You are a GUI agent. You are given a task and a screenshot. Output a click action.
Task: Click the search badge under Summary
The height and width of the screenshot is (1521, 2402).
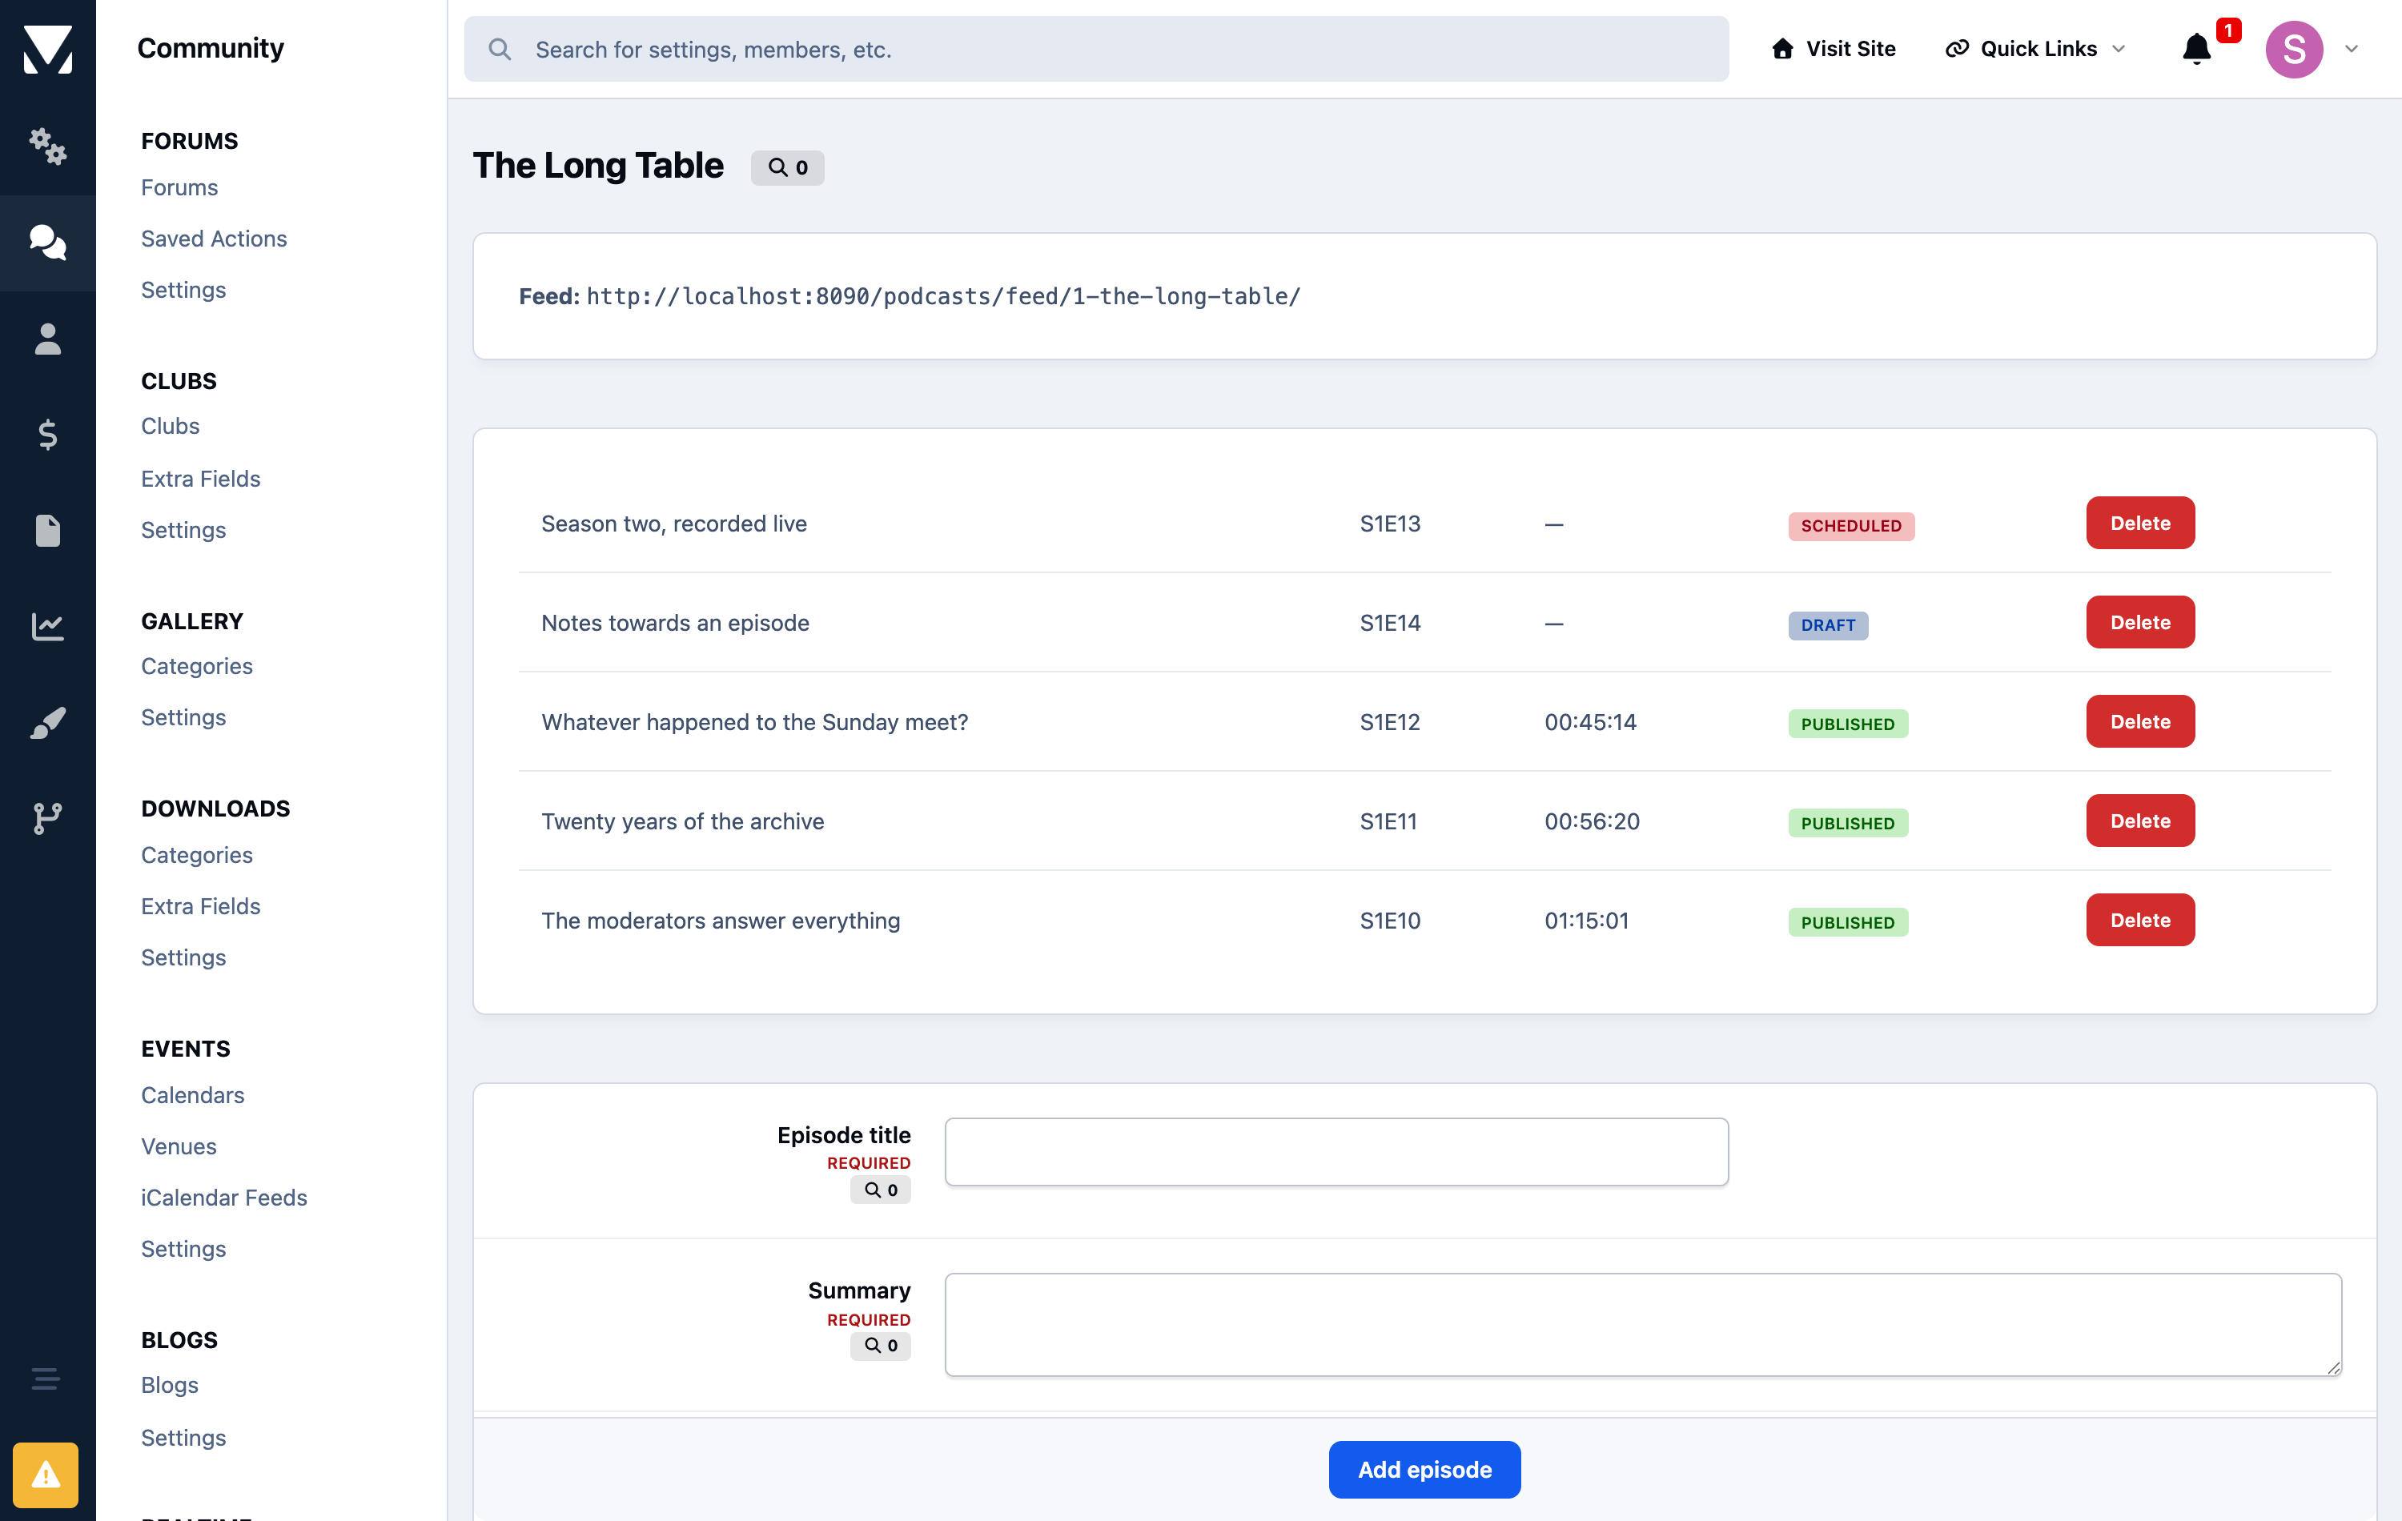point(880,1346)
